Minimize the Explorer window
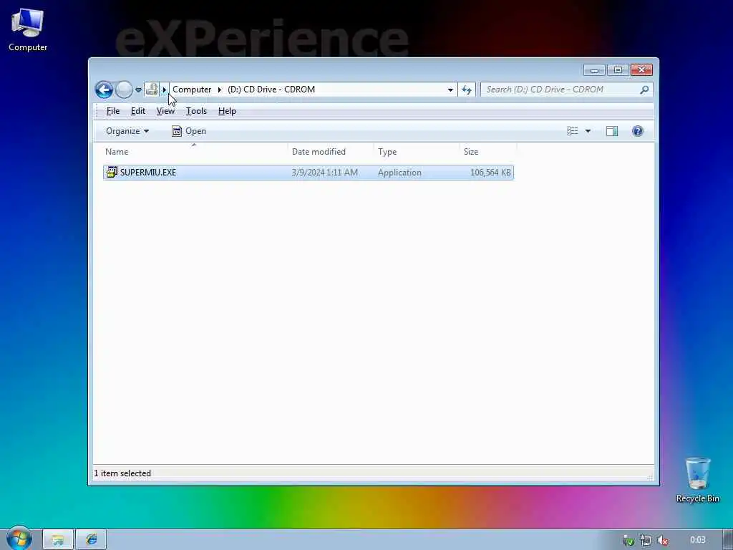This screenshot has height=550, width=733. 594,70
